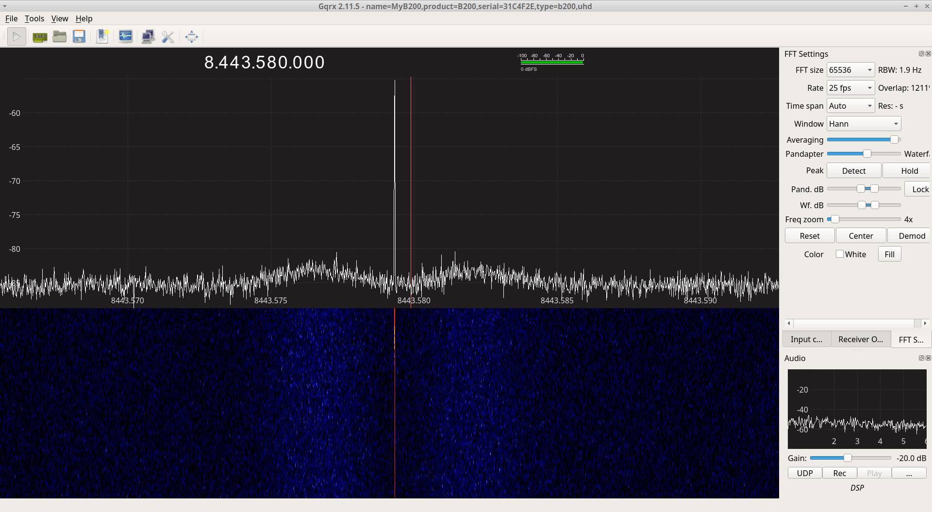This screenshot has height=512, width=932.
Task: Open the bookmarks toolbar icon
Action: tap(102, 37)
